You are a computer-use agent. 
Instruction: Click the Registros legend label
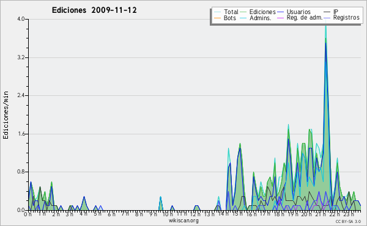346,18
